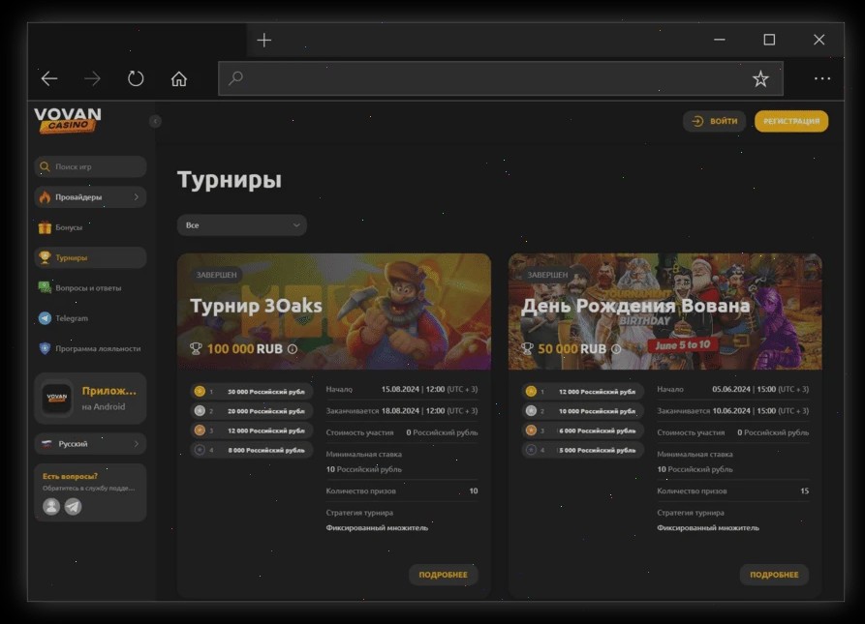
Task: Collapse the sidebar with the round arrow button
Action: [x=155, y=121]
